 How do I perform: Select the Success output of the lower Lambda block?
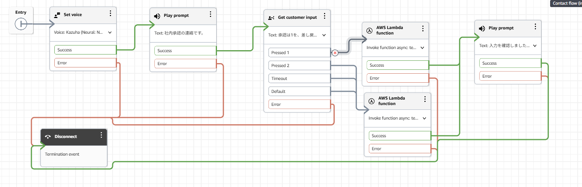[400, 136]
